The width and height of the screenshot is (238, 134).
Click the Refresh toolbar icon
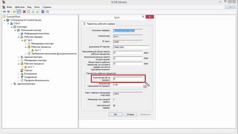(33, 12)
